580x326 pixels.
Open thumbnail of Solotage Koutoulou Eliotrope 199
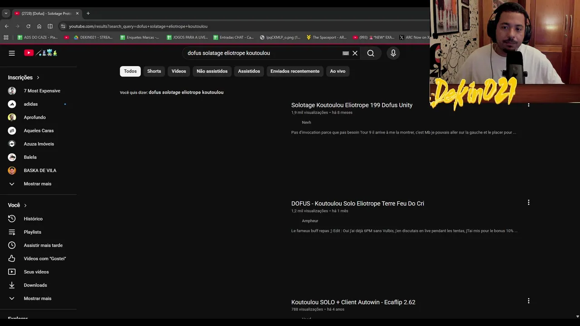[203, 147]
